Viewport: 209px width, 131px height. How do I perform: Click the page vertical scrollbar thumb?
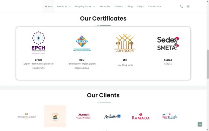click(208, 64)
